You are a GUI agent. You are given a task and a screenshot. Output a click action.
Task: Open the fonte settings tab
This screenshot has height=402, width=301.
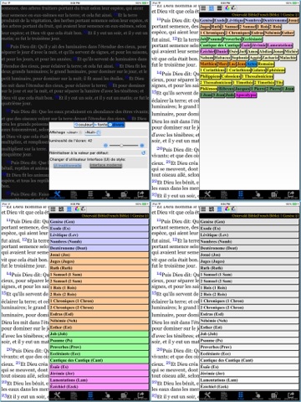click(x=100, y=125)
